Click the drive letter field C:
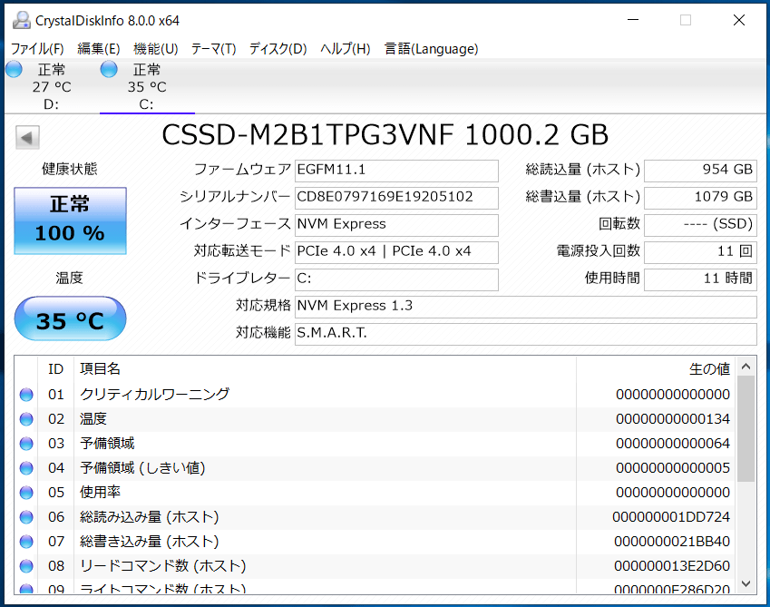The height and width of the screenshot is (607, 770). [396, 279]
